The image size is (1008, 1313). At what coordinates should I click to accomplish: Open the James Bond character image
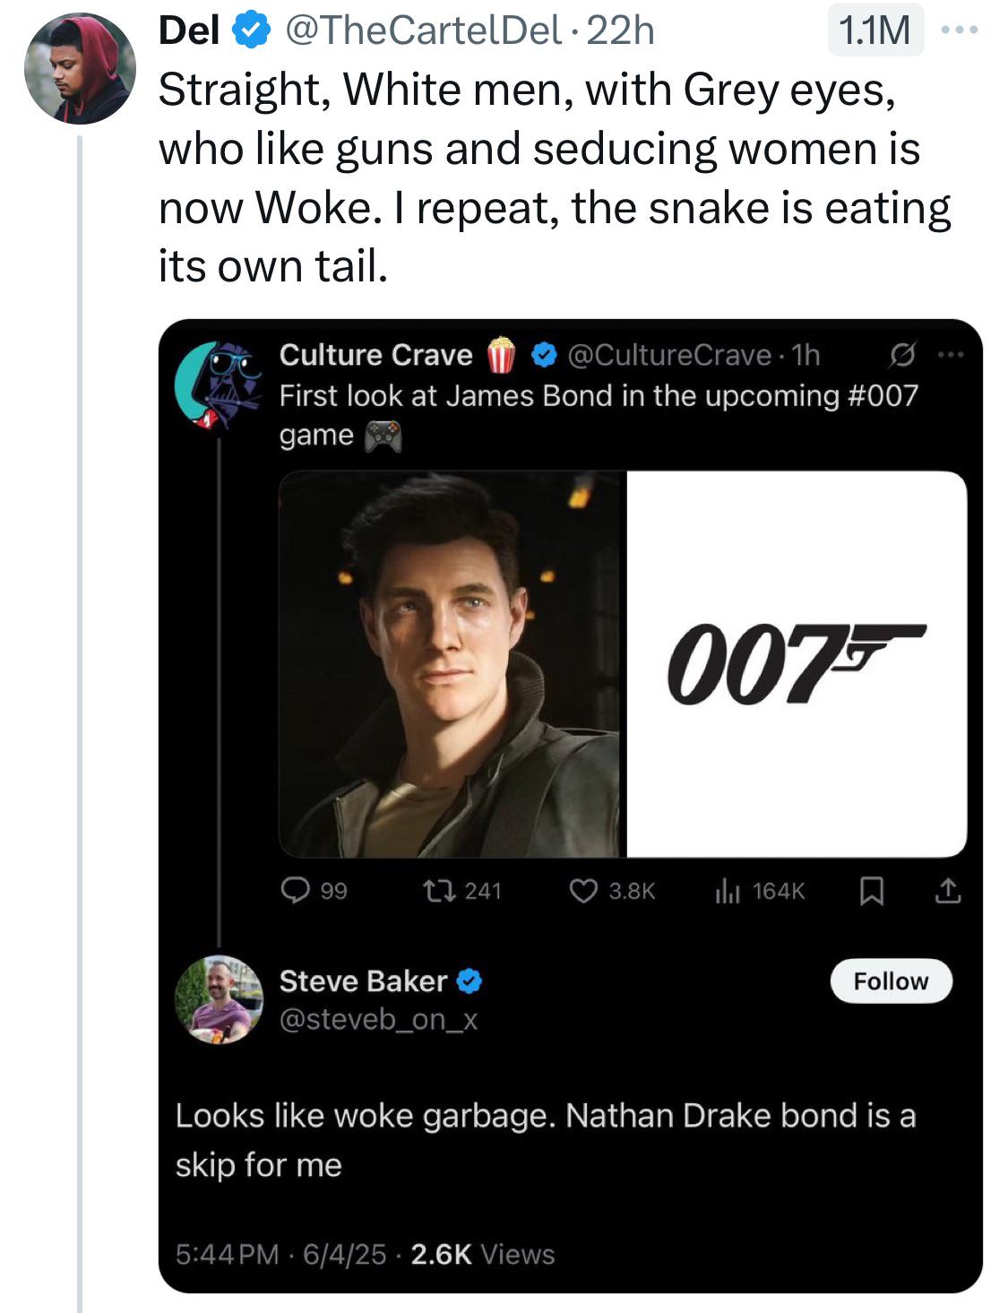tap(448, 663)
